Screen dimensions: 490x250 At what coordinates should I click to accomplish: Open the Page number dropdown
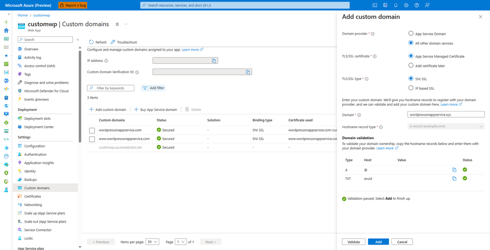[x=181, y=242]
